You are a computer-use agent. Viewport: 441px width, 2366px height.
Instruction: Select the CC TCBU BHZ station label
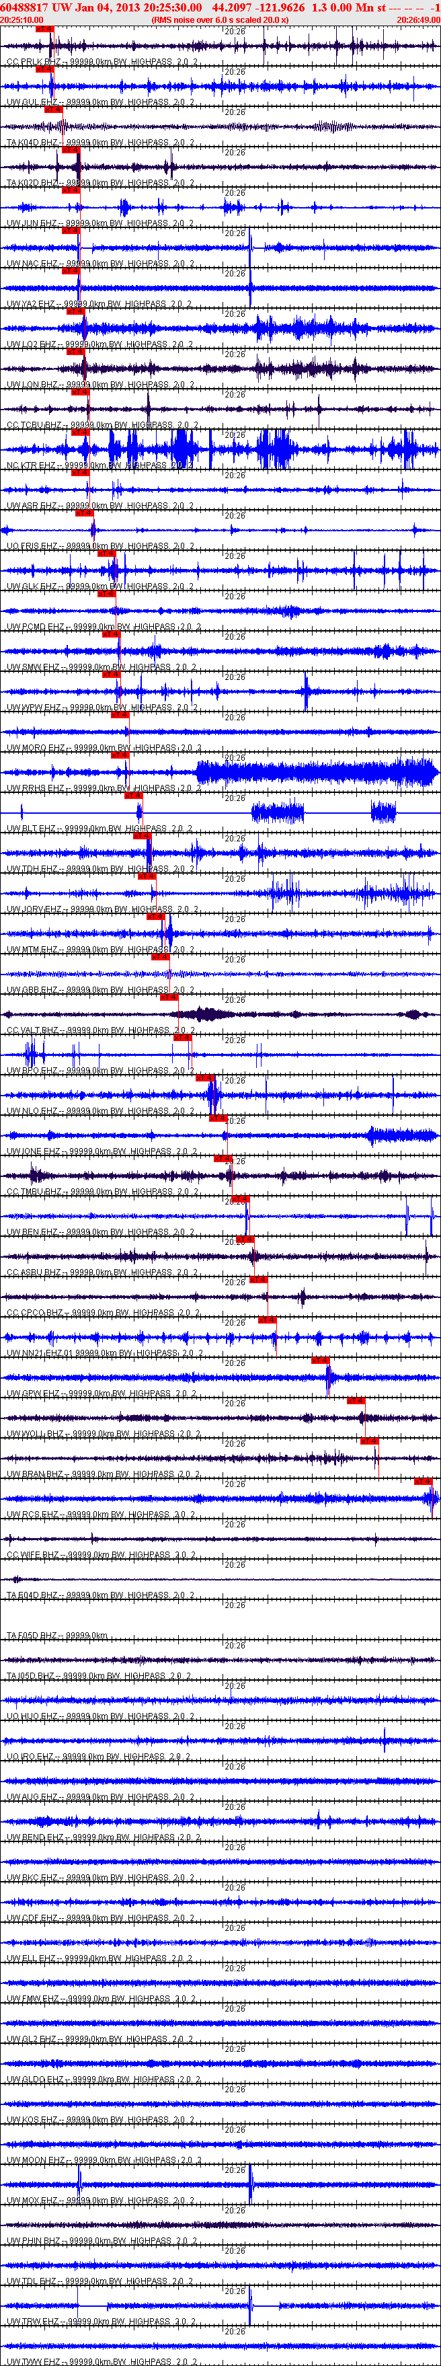[34, 425]
